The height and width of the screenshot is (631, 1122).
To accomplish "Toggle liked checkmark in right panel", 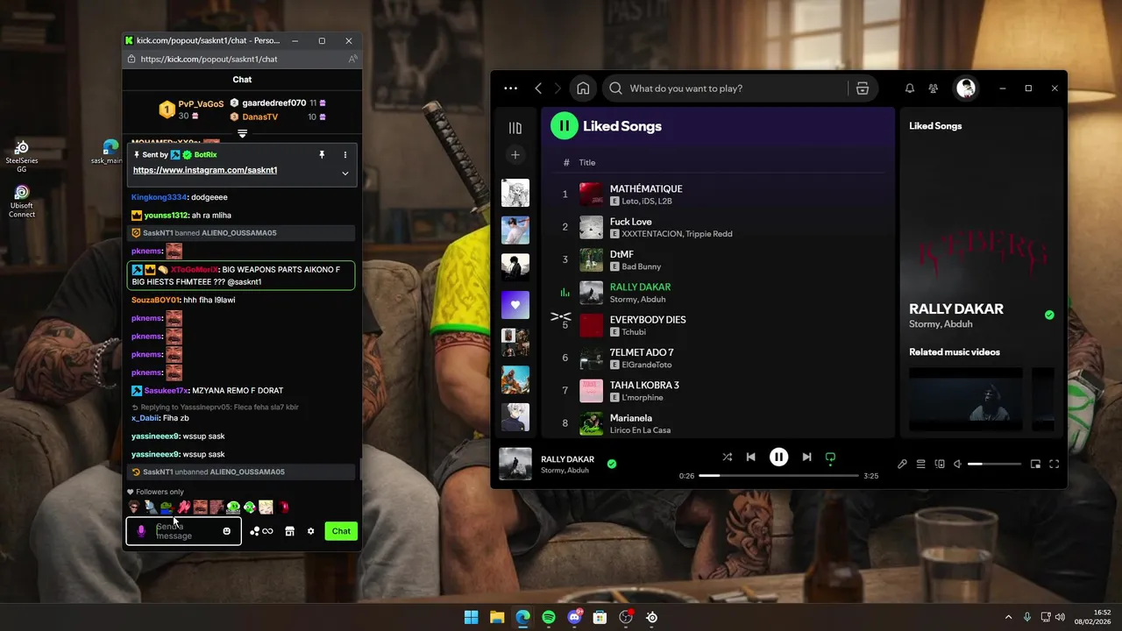I will click(x=1049, y=315).
